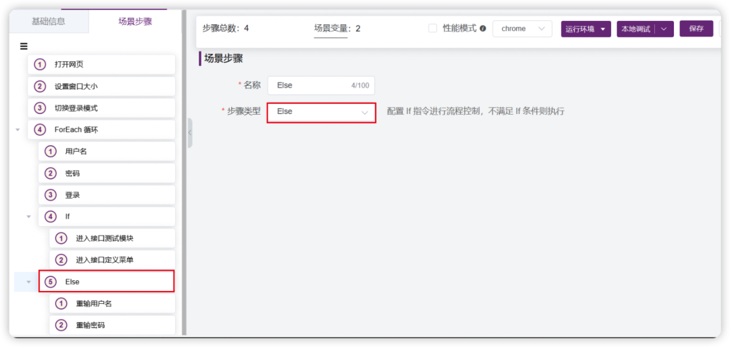Select the 密码 step
Image resolution: width=730 pixels, height=347 pixels.
[x=107, y=173]
